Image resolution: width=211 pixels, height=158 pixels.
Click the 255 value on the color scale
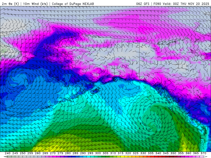coord(30,153)
